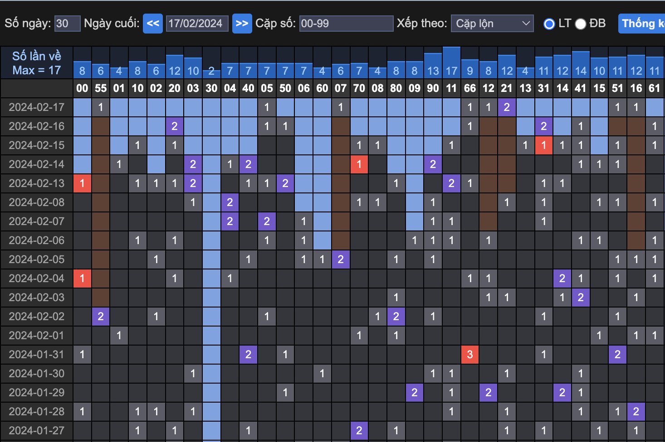Click column header 90
The image size is (665, 442).
[433, 88]
